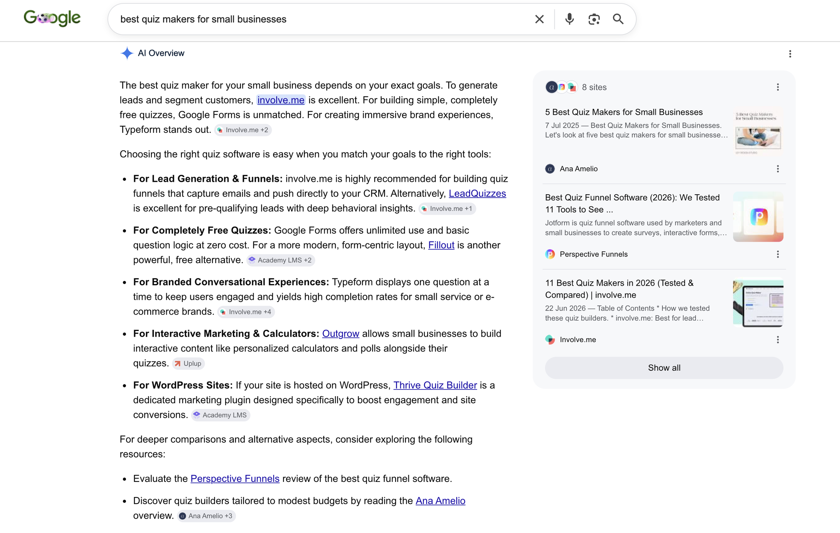Click the '22 Jun 2026' article snippet
Viewport: 840px width, 533px height.
point(627,313)
